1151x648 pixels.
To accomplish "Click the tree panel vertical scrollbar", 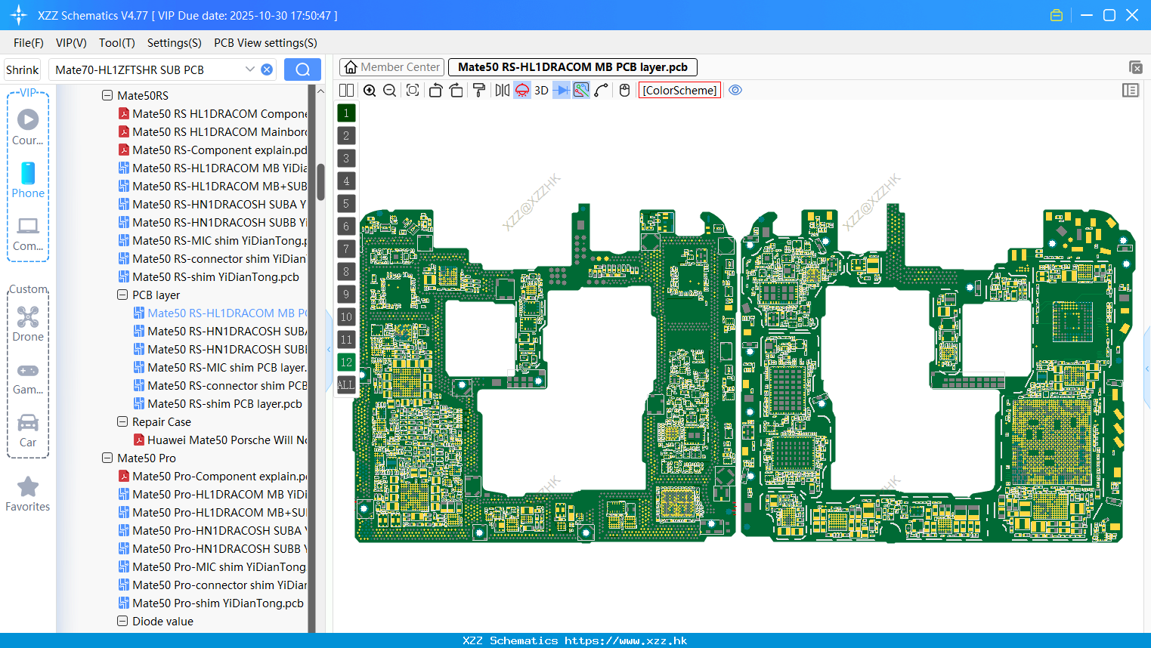I will pyautogui.click(x=320, y=183).
